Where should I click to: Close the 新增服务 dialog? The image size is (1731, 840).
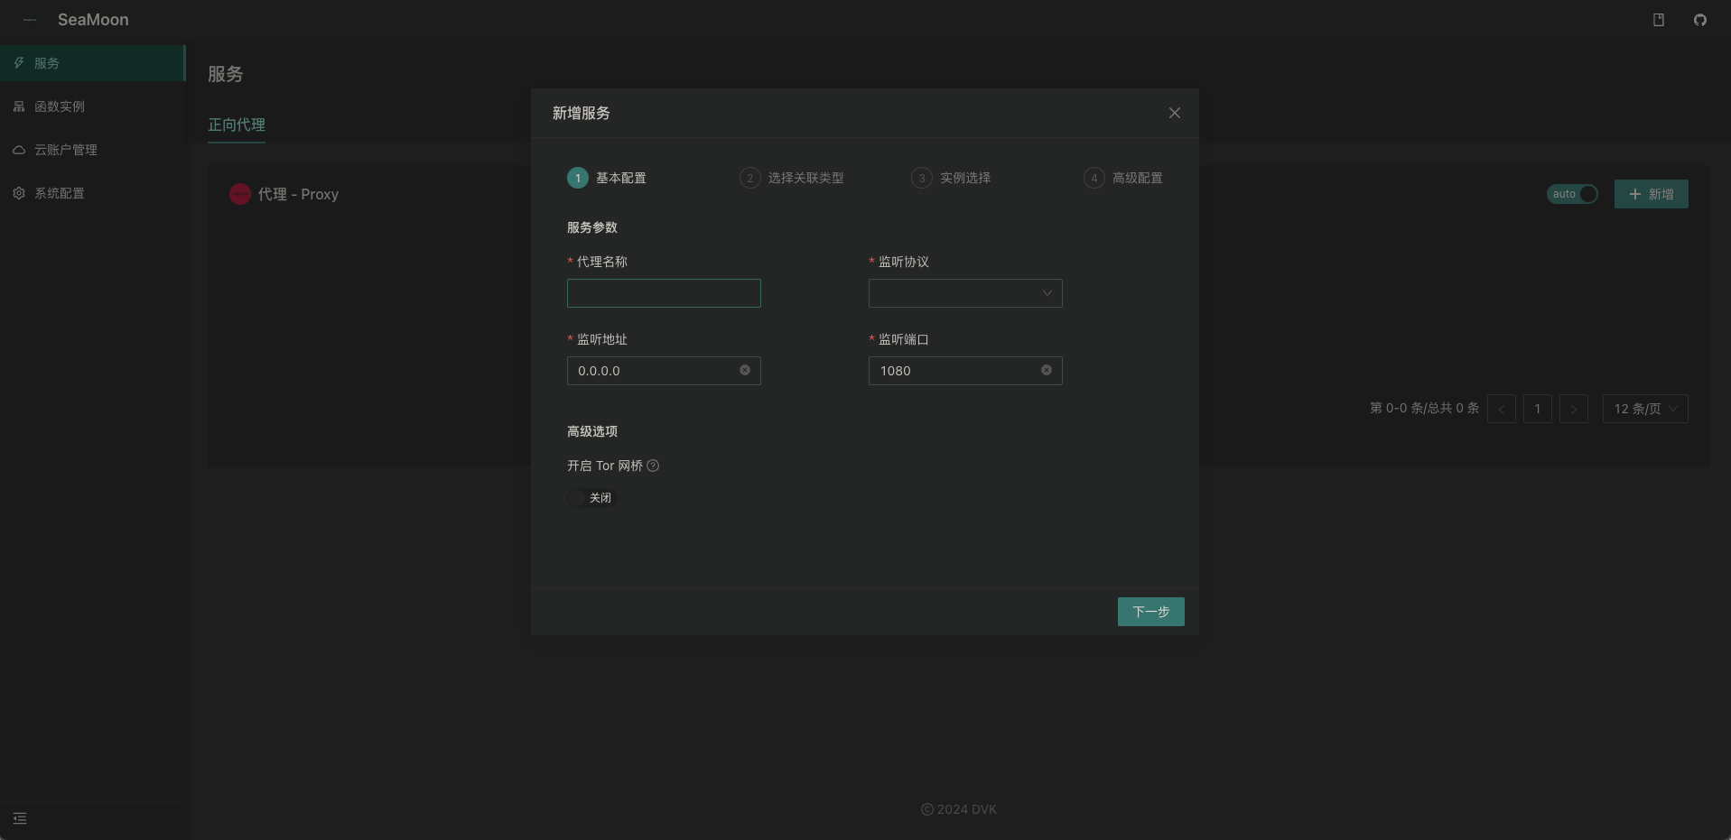[1175, 113]
